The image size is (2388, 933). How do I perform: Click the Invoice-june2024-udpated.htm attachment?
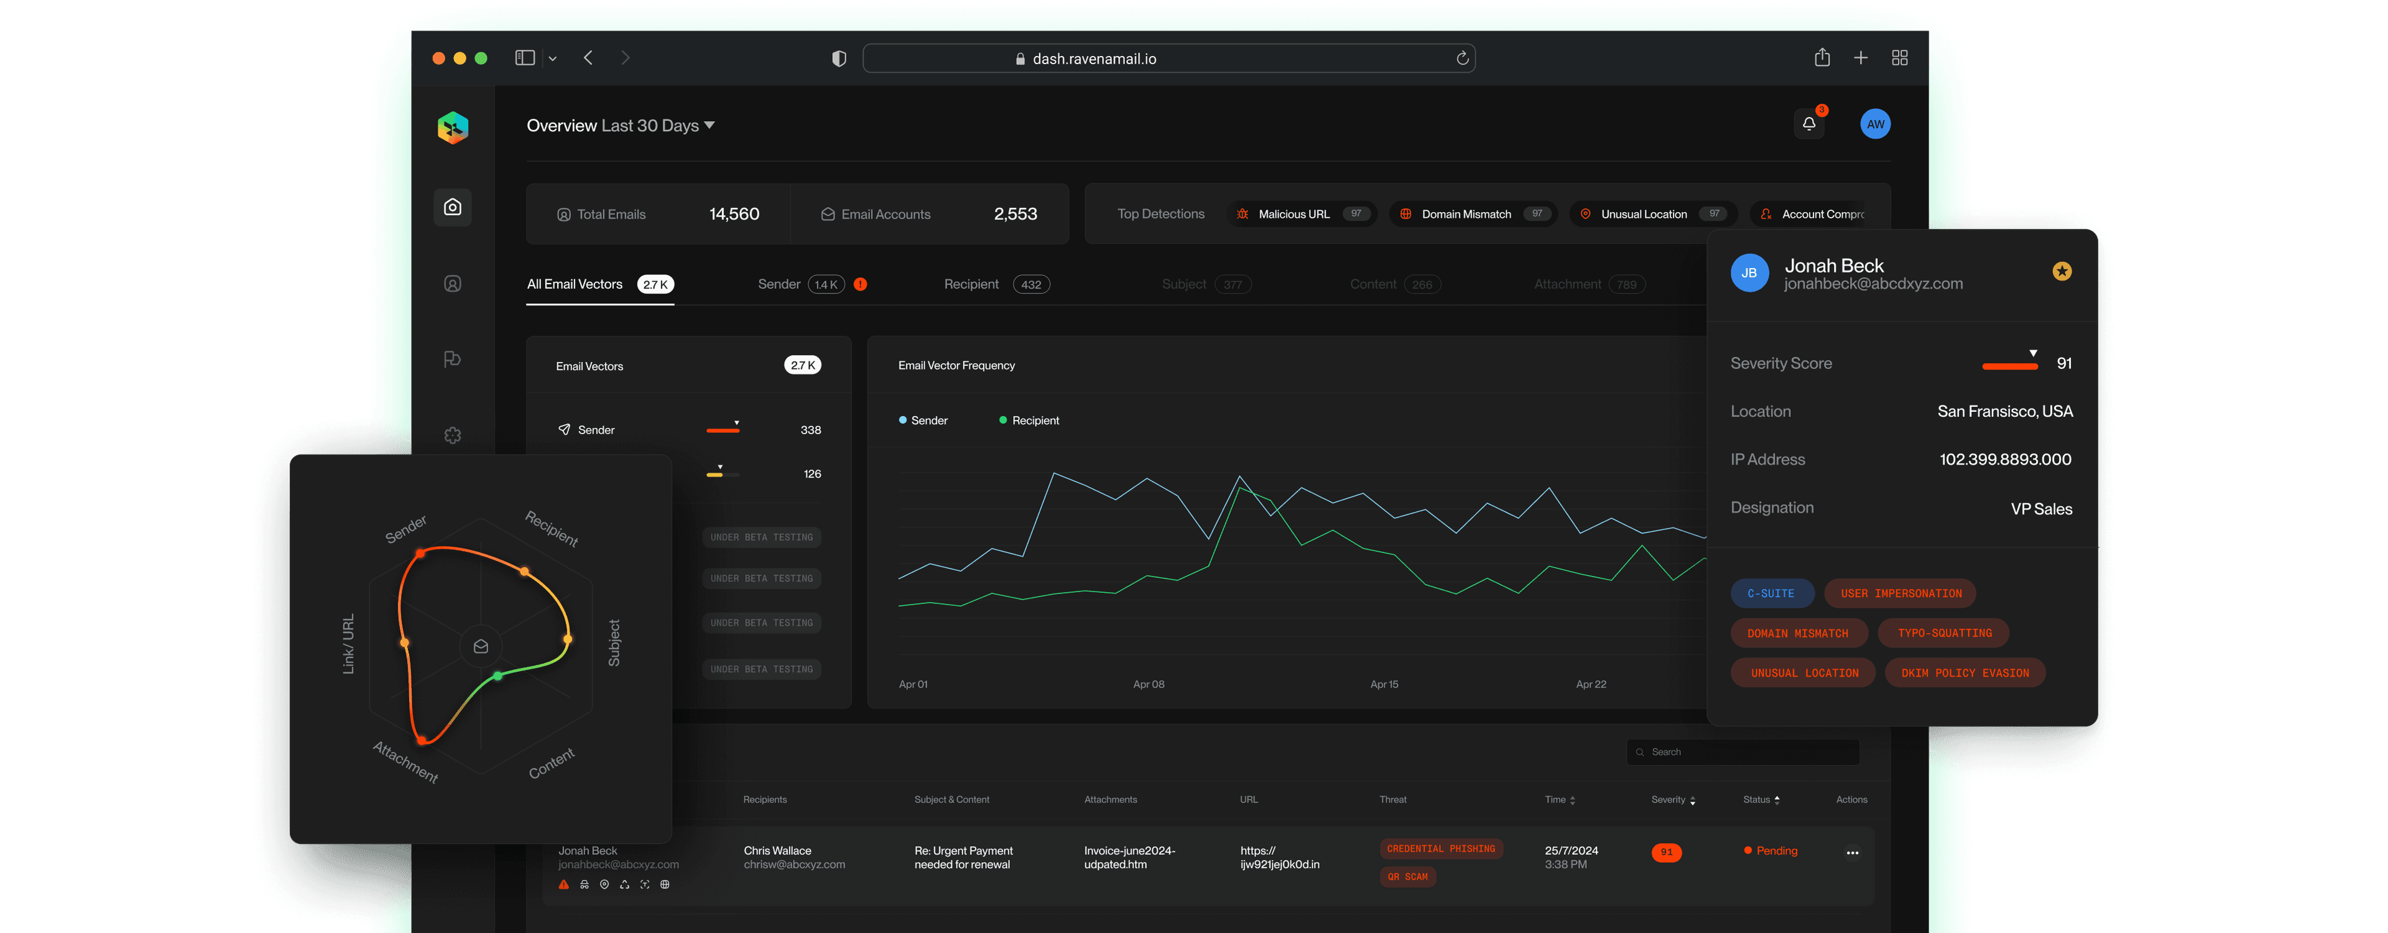point(1129,858)
